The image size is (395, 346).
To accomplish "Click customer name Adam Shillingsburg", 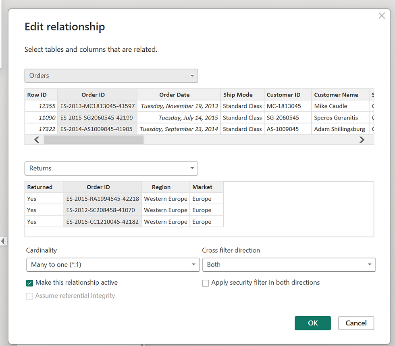I will click(x=340, y=129).
